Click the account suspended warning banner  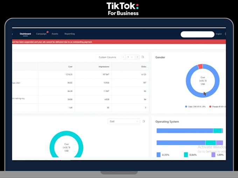coord(119,42)
